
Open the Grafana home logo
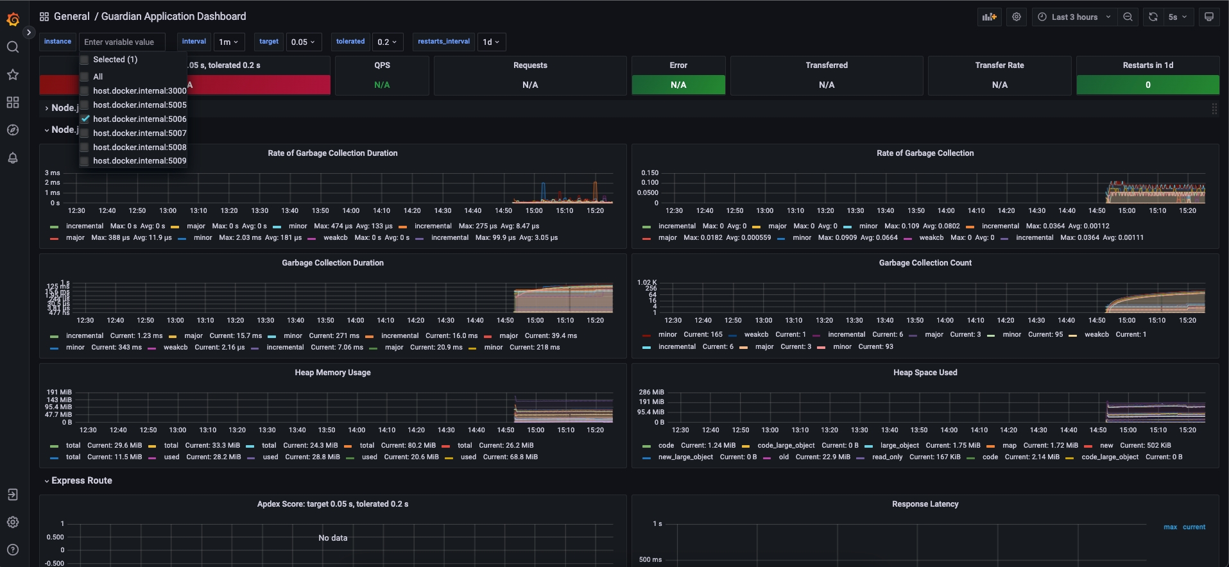13,19
